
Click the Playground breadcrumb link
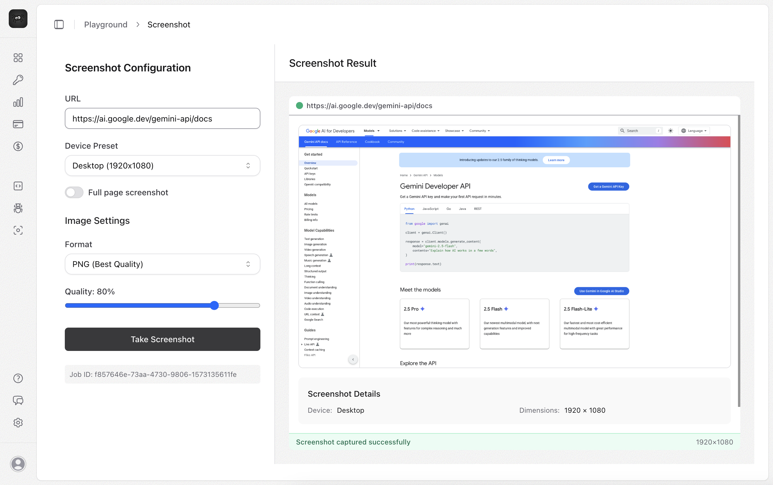point(106,24)
